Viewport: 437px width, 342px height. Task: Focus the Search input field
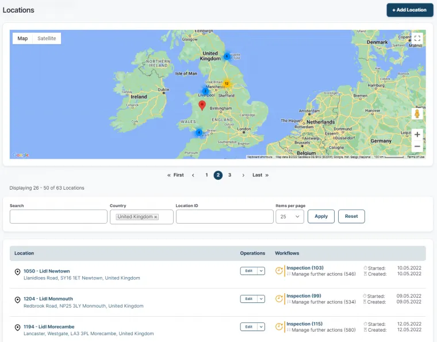click(x=59, y=217)
